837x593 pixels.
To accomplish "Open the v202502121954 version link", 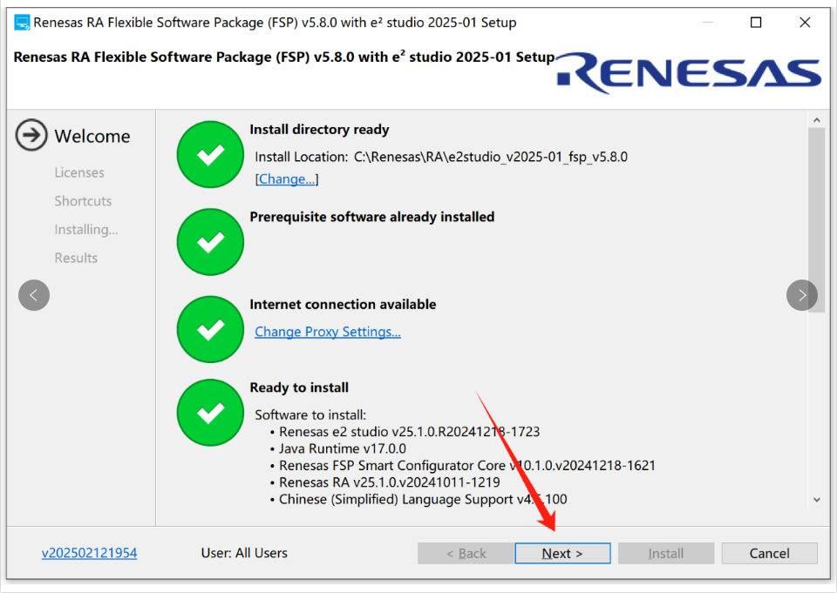I will point(90,553).
